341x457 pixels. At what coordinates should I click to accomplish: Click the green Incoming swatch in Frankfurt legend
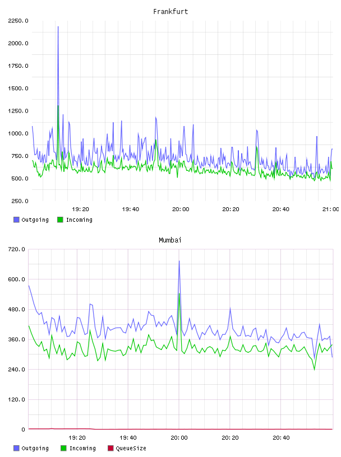pos(60,220)
